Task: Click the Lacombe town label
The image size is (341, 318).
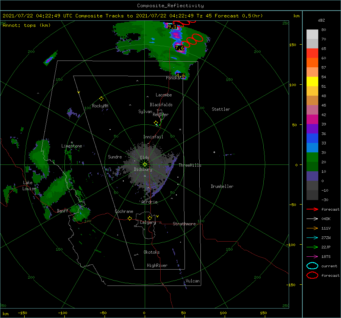Action: pyautogui.click(x=164, y=95)
